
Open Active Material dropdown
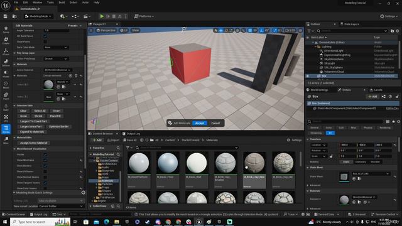tap(57, 70)
